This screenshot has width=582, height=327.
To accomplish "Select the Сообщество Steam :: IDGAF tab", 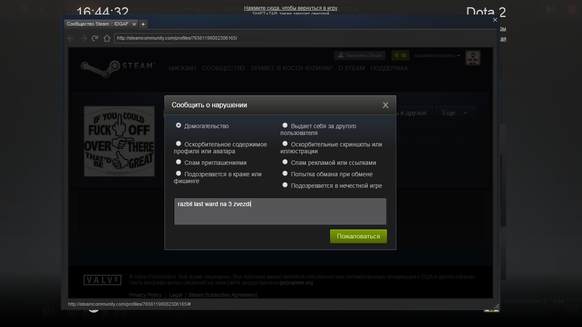I will tap(101, 24).
